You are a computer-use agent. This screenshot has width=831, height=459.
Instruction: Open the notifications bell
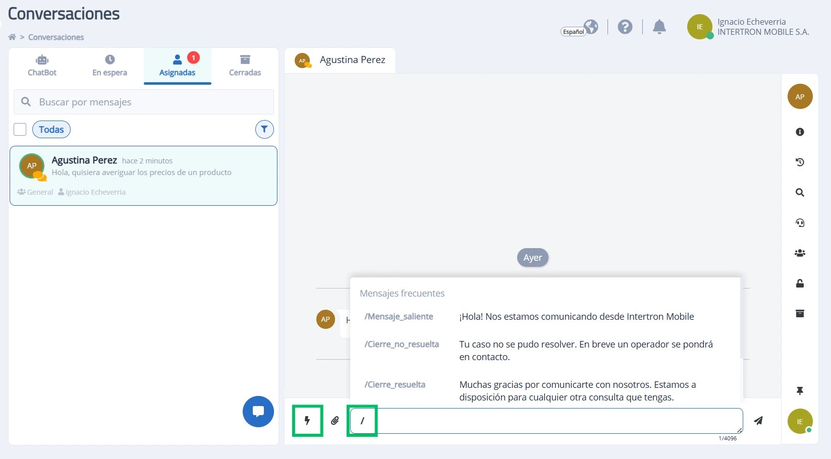(659, 27)
